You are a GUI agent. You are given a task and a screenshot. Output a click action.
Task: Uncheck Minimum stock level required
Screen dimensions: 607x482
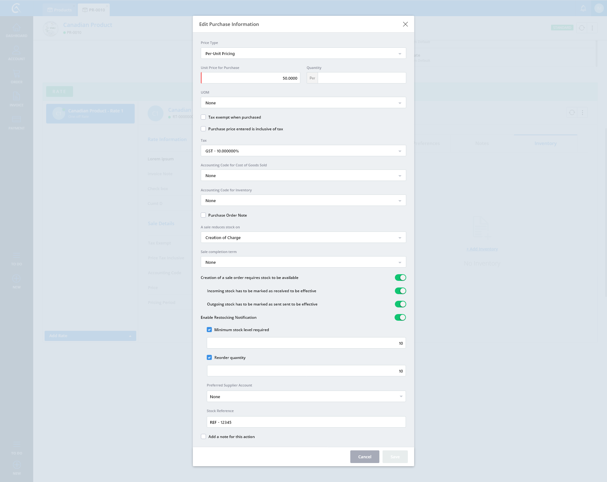[209, 330]
